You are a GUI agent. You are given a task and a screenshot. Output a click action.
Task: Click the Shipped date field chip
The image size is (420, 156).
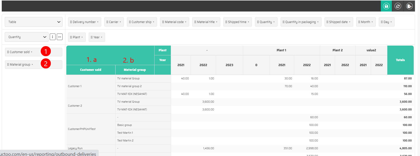coord(338,22)
